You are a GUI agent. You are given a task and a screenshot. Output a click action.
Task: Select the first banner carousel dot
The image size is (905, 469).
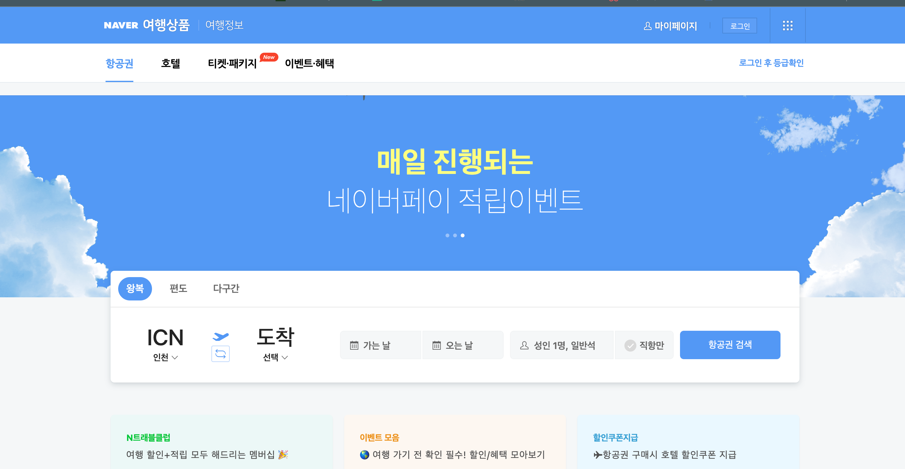coord(447,235)
